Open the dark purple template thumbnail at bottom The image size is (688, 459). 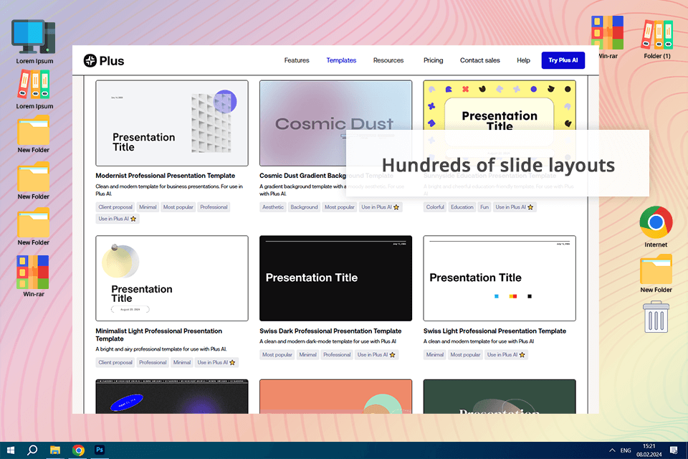coord(172,397)
